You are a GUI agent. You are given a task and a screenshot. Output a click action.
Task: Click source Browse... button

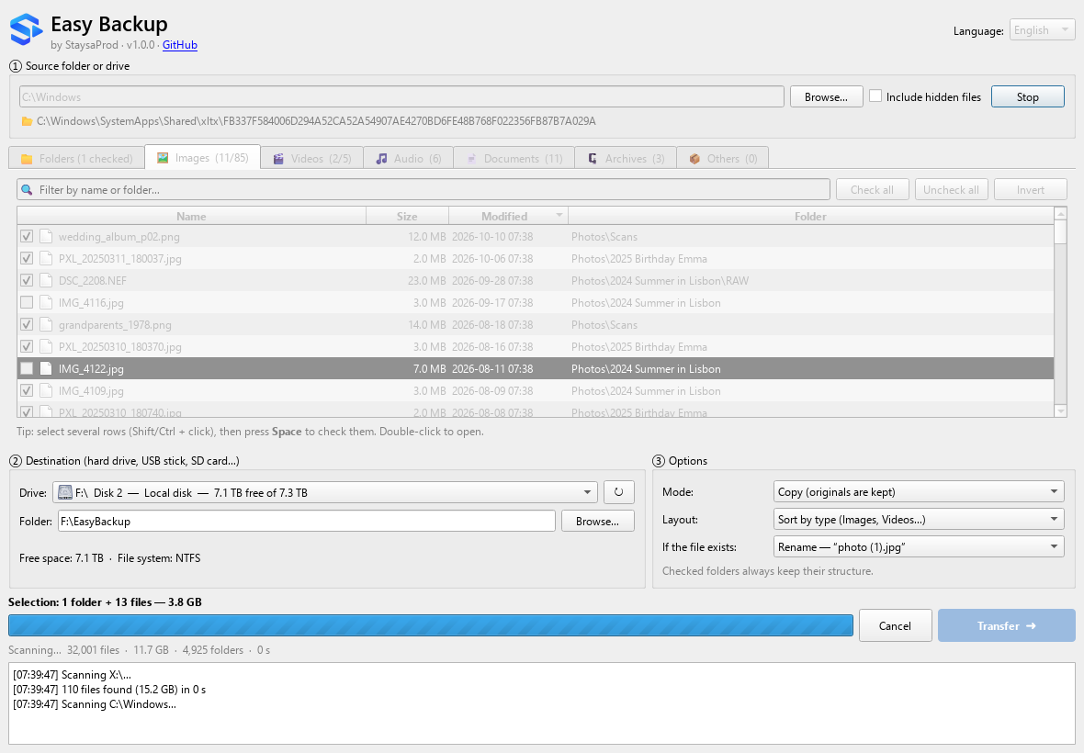[x=826, y=96]
